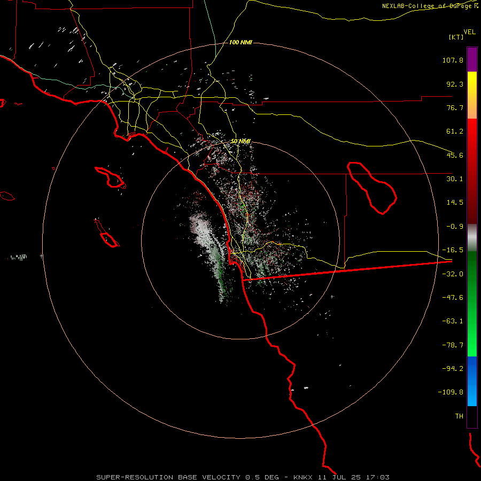Select the 30.1 scale value
The height and width of the screenshot is (481, 481).
pyautogui.click(x=455, y=179)
